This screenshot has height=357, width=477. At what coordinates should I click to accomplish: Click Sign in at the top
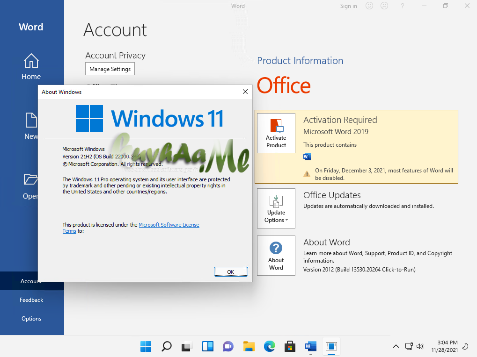[348, 6]
